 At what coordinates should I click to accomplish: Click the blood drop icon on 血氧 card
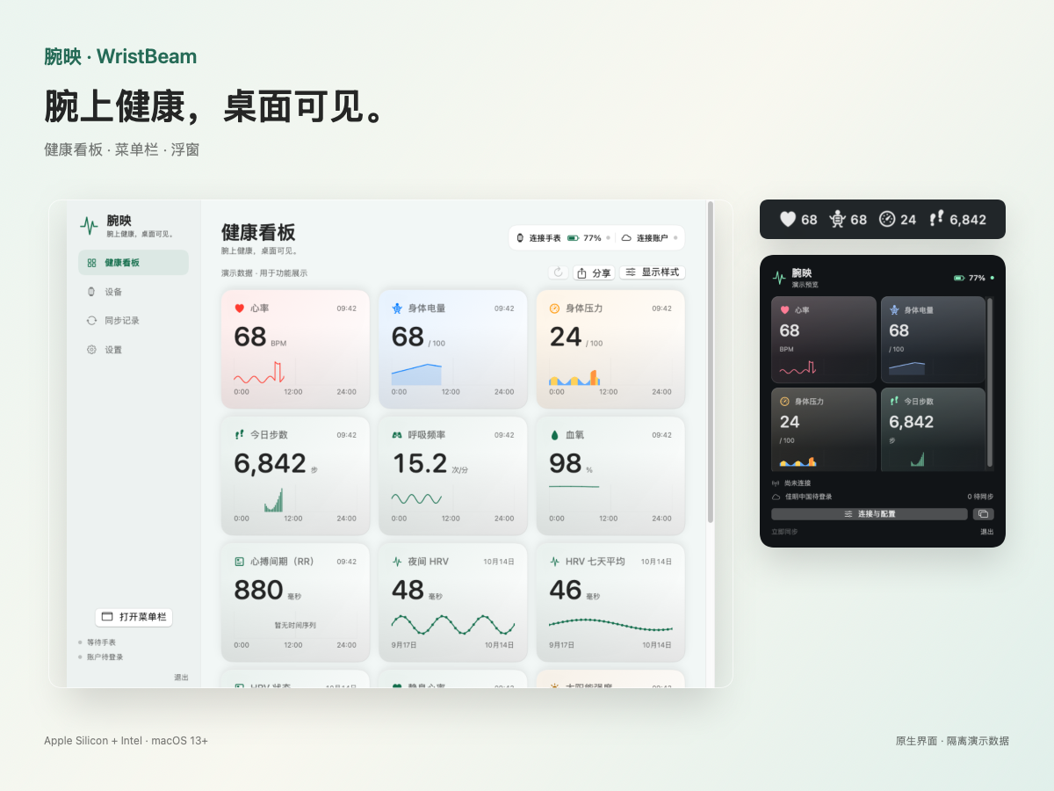click(x=554, y=435)
